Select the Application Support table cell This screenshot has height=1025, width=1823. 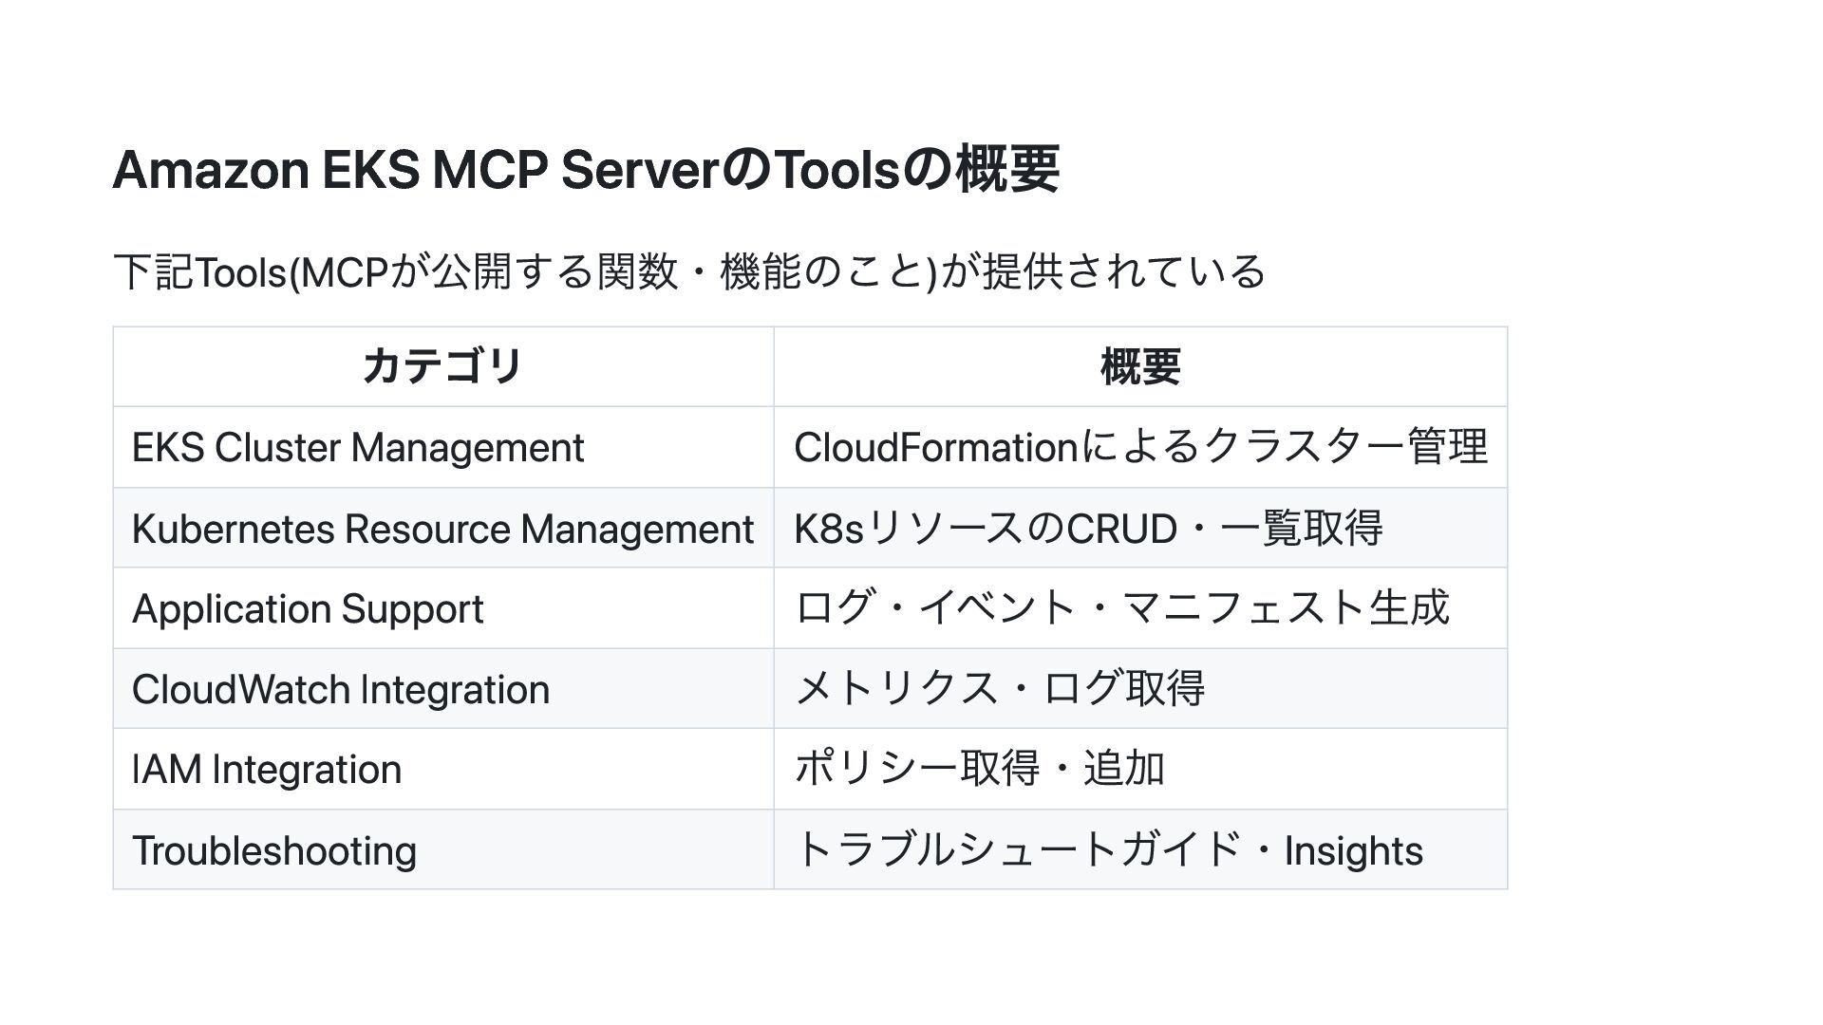pyautogui.click(x=308, y=609)
